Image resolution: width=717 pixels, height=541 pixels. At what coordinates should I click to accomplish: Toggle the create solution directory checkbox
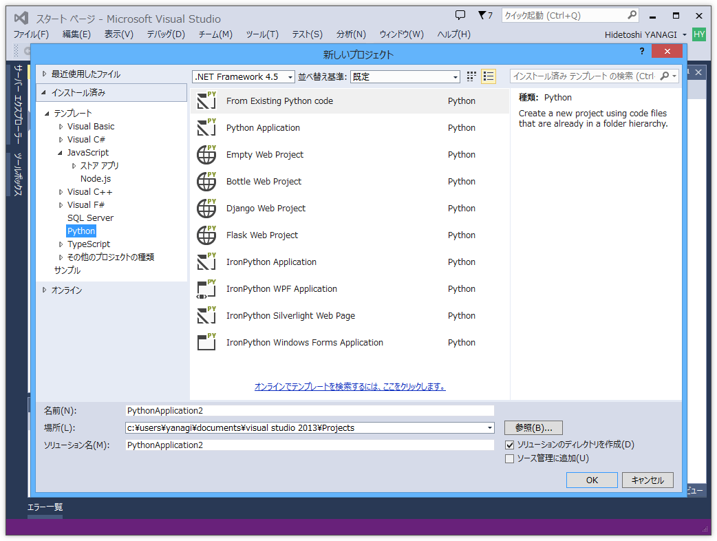(509, 445)
